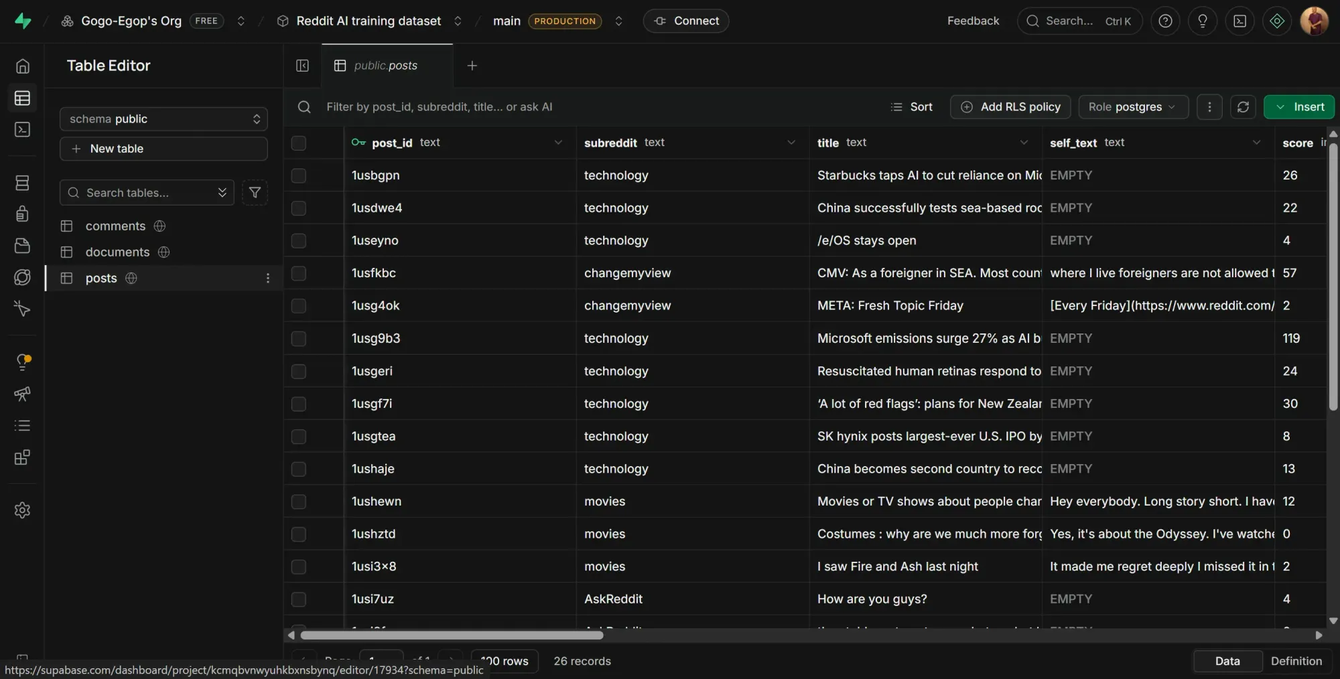Select the row 1usi7uz checkbox
The width and height of the screenshot is (1340, 679).
point(299,599)
